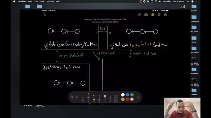
Task: Tap the checklist icon in Notes toolbar
Action: (x=139, y=14)
